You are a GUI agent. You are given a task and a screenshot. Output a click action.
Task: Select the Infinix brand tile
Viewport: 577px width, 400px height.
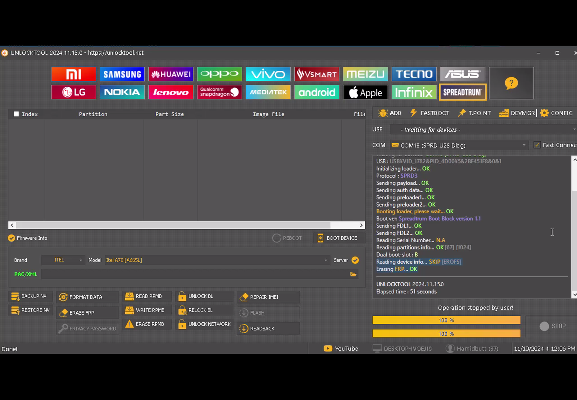pos(414,92)
